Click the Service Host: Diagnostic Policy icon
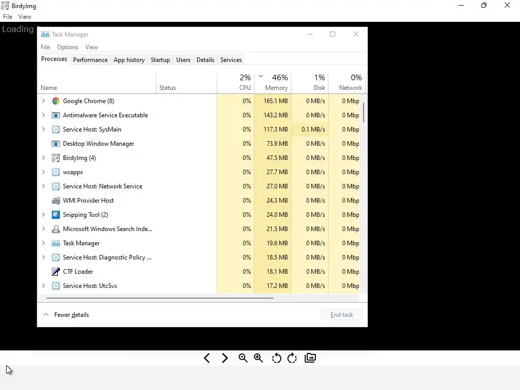 coord(56,257)
